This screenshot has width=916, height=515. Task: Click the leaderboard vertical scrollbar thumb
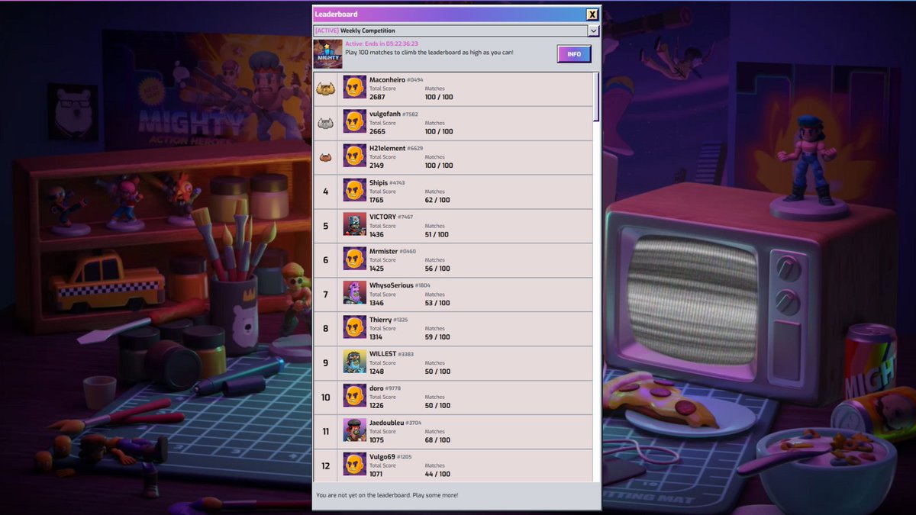[x=596, y=97]
